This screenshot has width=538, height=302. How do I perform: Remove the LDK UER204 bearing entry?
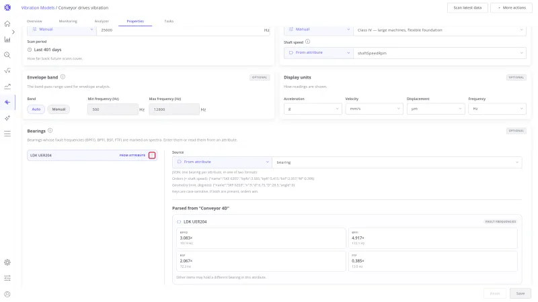coord(152,156)
